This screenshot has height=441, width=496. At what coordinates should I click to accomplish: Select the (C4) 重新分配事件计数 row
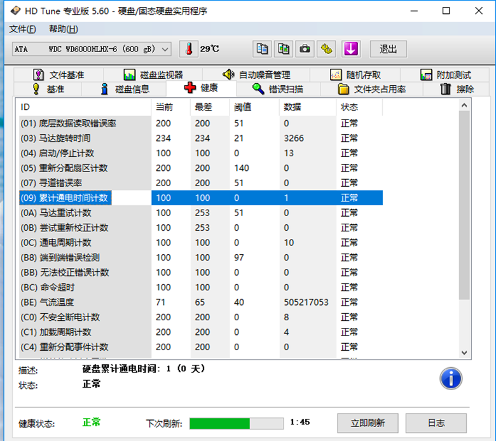201,347
